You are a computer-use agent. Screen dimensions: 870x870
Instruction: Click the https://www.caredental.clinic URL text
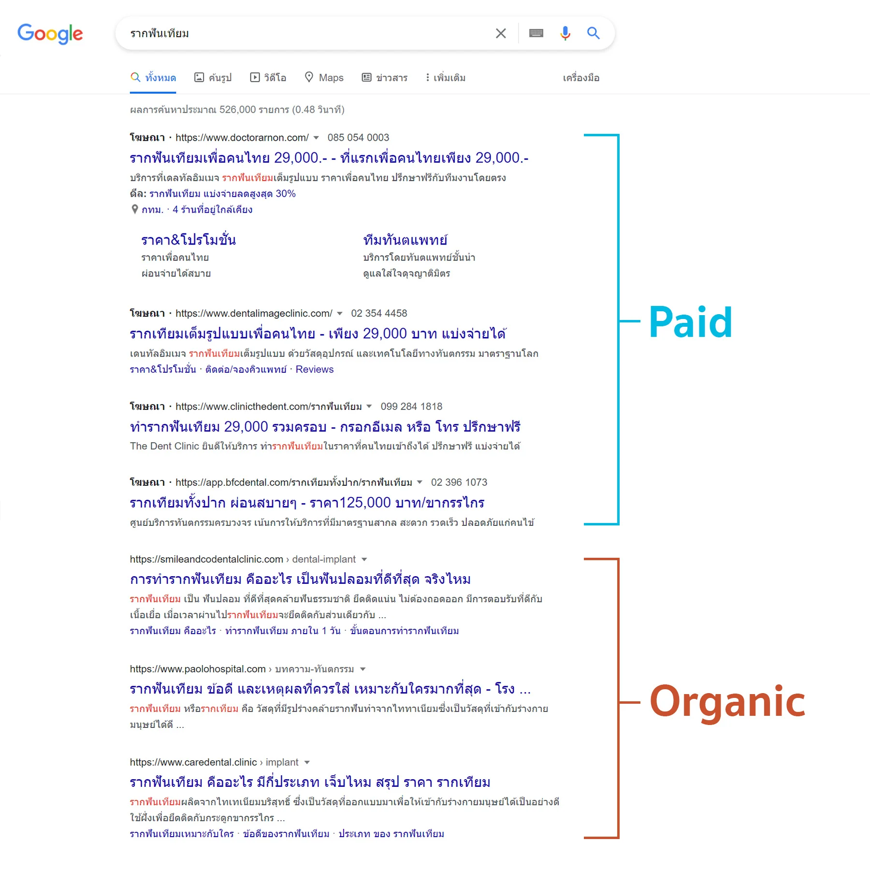coord(193,763)
